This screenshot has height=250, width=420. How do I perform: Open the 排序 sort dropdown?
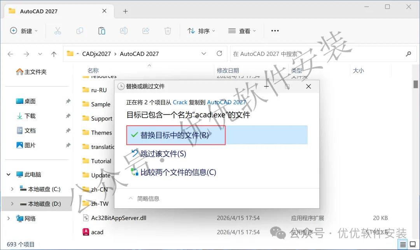pyautogui.click(x=201, y=31)
